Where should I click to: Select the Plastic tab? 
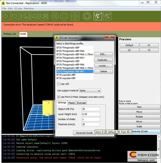[72, 103]
